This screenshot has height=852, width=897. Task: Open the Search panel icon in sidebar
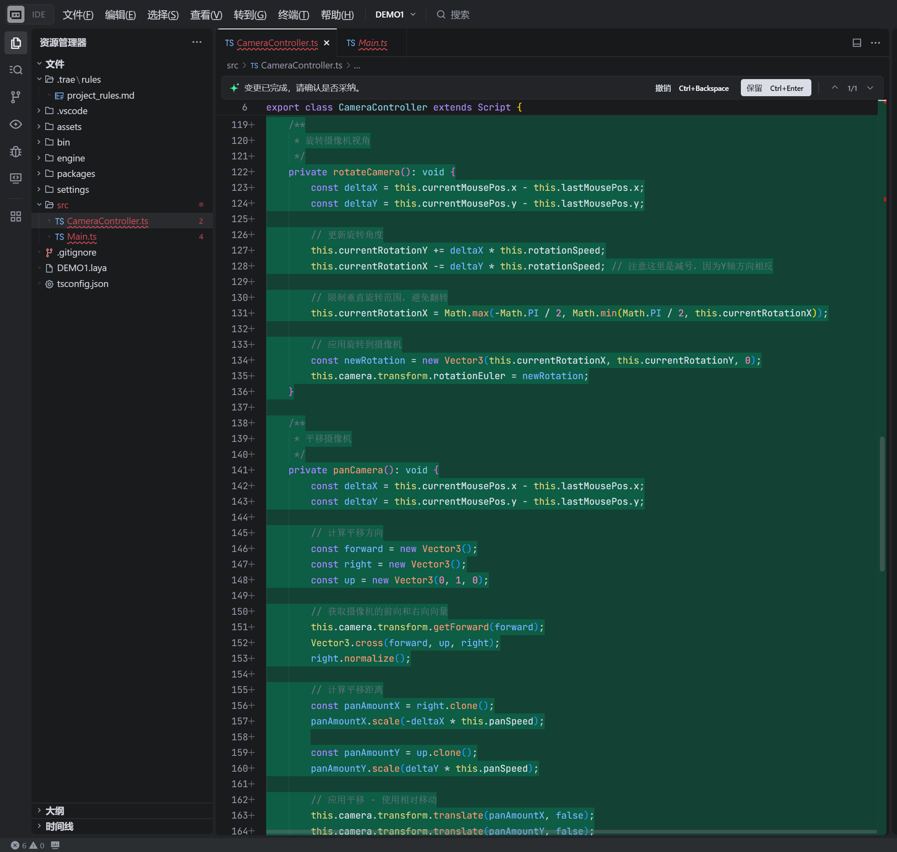(x=16, y=70)
